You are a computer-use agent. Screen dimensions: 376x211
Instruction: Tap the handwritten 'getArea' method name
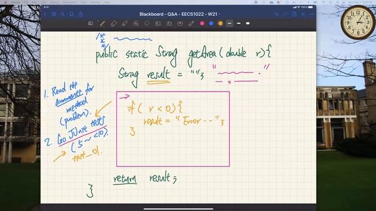[x=202, y=55]
